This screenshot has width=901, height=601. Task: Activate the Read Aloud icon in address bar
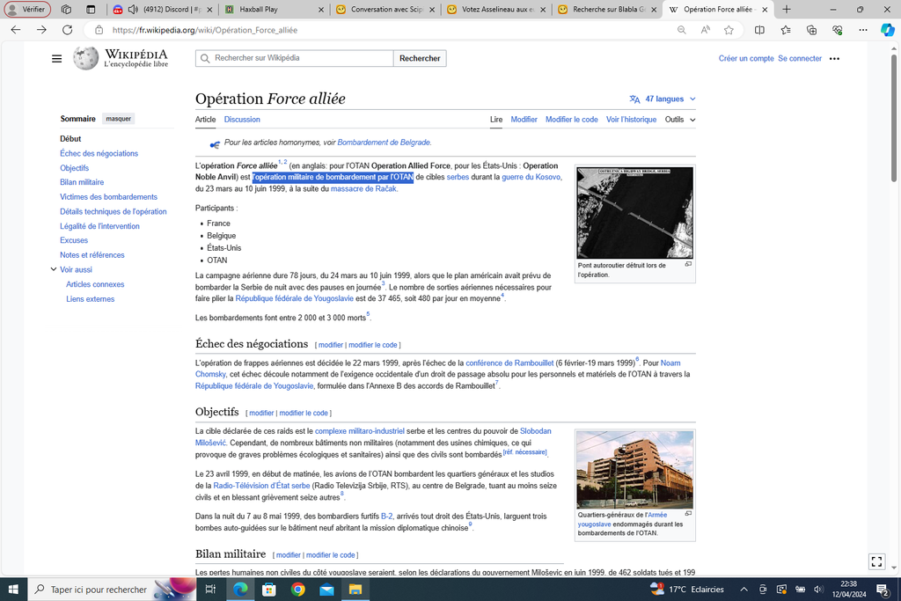705,30
